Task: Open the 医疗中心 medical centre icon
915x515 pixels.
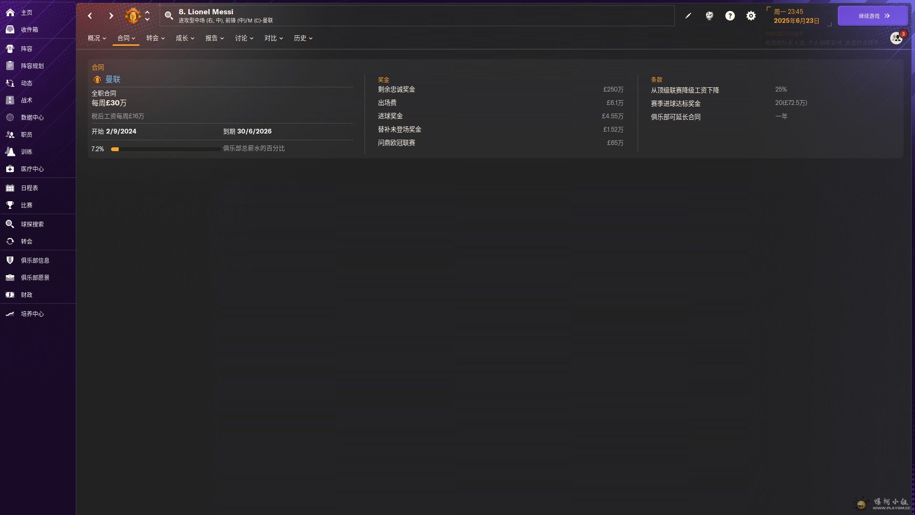Action: (x=10, y=169)
